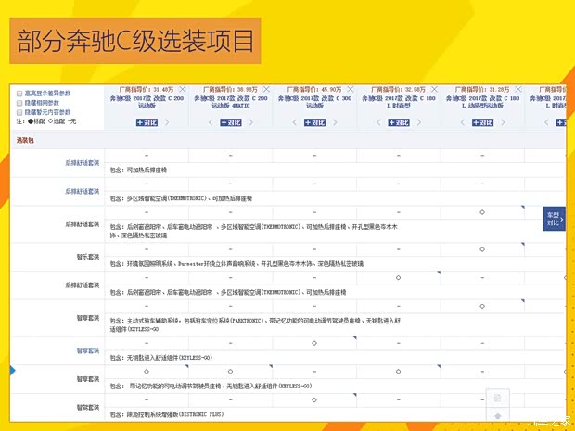This screenshot has width=575, height=431.
Task: Move the 45.90万 column left
Action: 295,122
